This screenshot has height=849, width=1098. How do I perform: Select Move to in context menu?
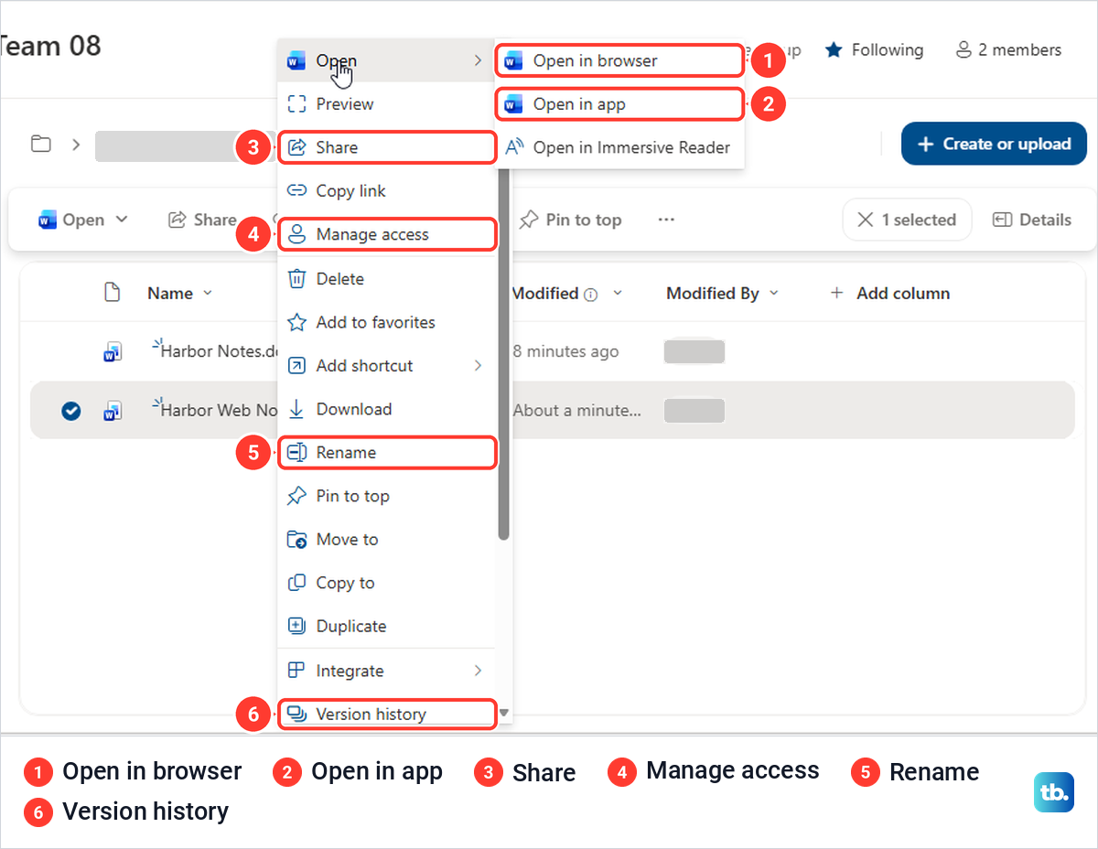point(386,540)
